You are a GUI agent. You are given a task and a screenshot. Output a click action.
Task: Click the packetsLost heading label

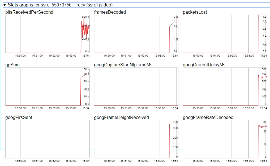click(x=195, y=12)
